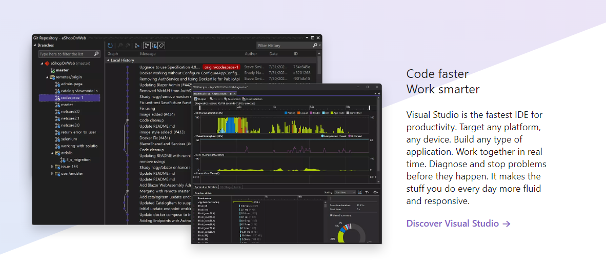This screenshot has width=606, height=263.
Task: Switch to the CPU Usage tab
Action: tap(226, 187)
